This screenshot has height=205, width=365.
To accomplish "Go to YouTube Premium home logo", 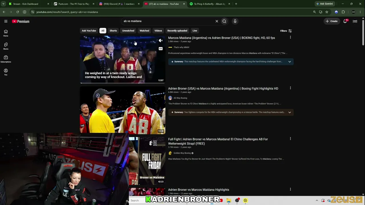I will (x=21, y=21).
